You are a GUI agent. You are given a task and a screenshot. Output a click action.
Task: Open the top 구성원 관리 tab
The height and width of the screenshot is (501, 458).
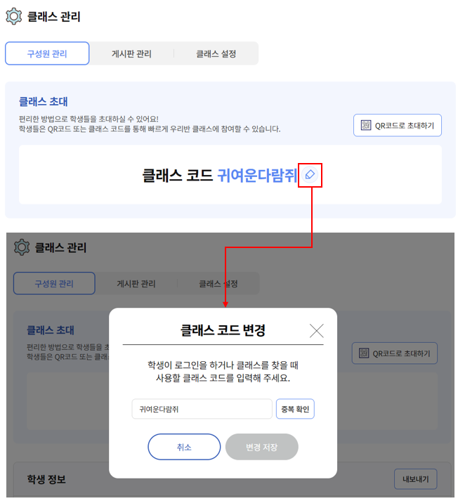[47, 53]
